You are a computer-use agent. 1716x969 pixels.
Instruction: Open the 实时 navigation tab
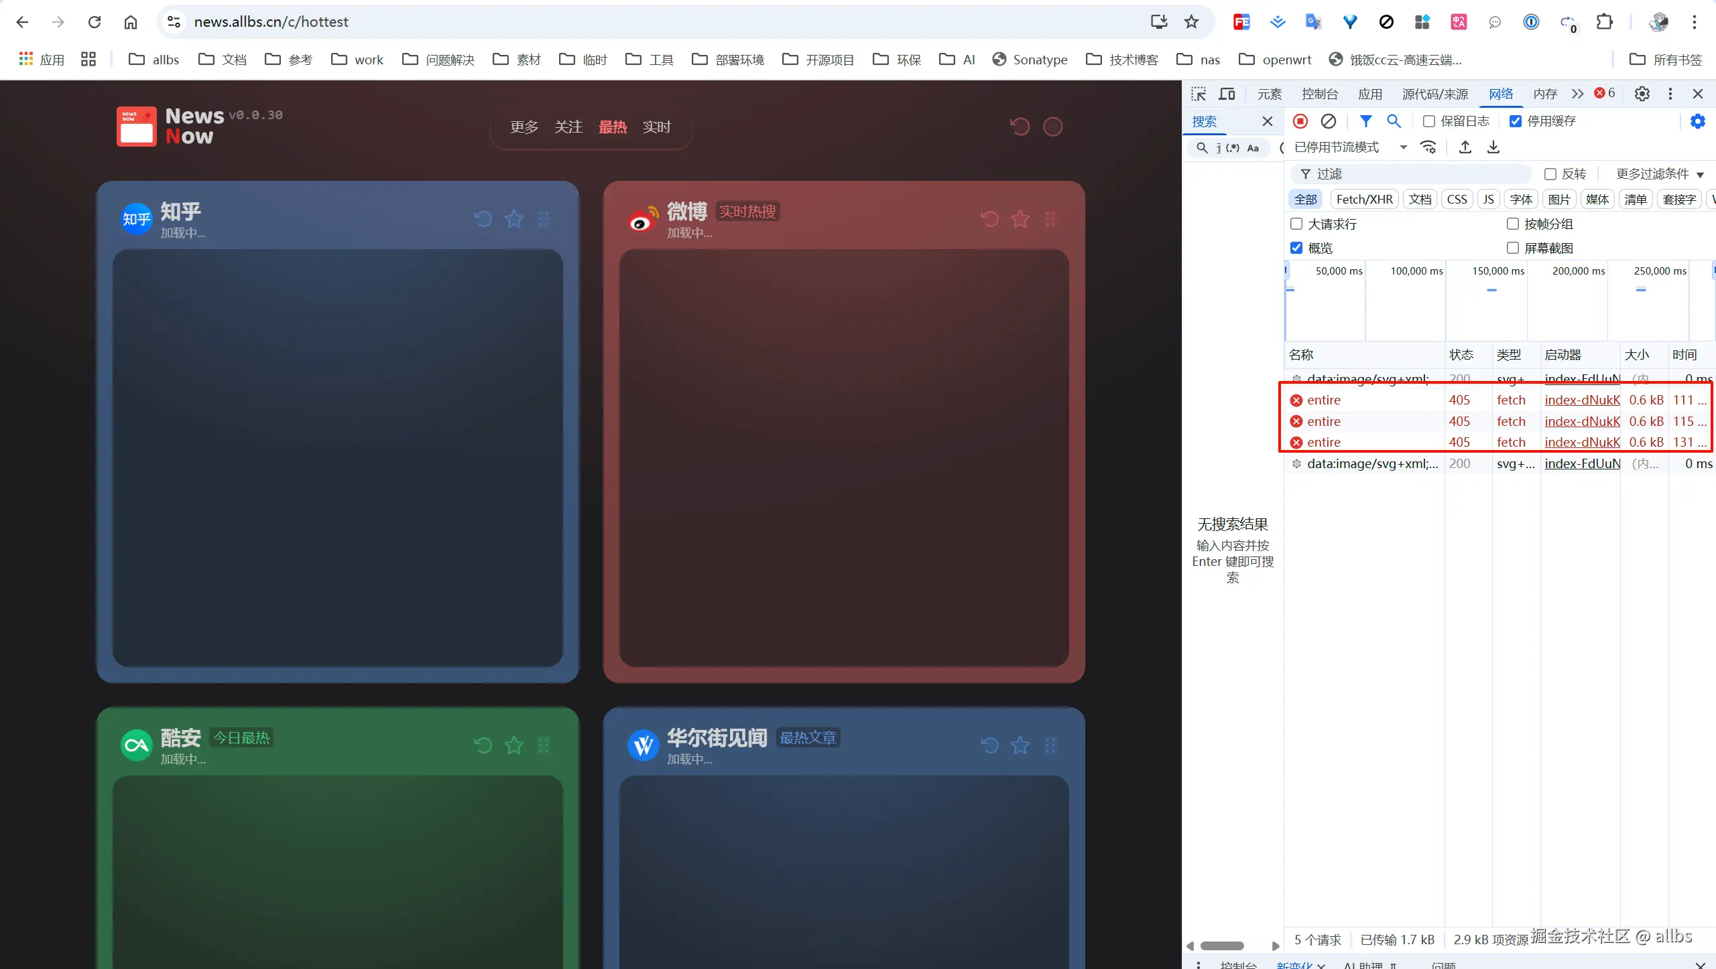click(x=656, y=127)
